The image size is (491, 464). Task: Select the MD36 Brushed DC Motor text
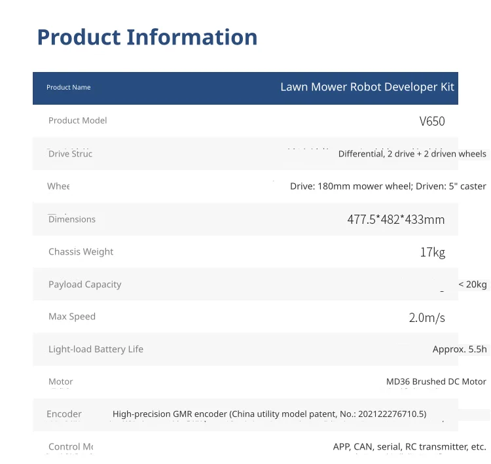point(436,382)
